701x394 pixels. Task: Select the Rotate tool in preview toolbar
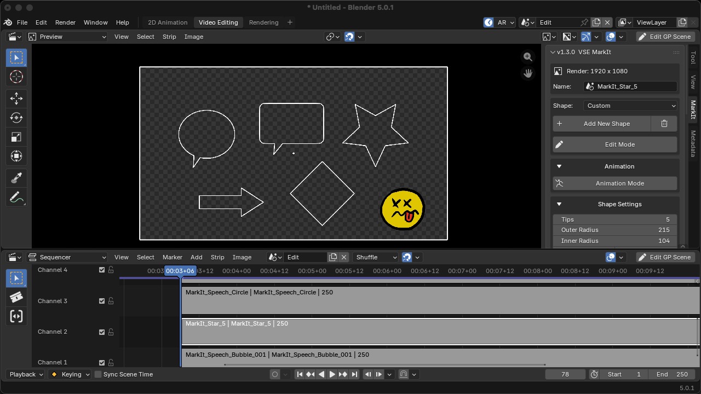pos(16,118)
